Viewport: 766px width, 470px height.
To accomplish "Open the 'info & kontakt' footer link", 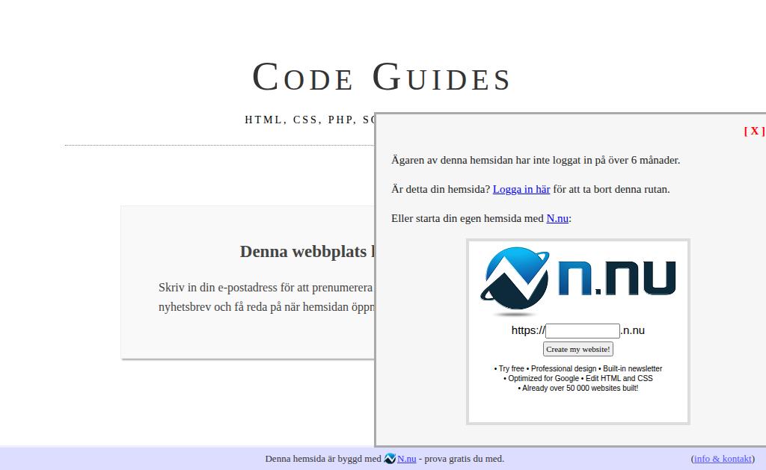I will point(723,459).
